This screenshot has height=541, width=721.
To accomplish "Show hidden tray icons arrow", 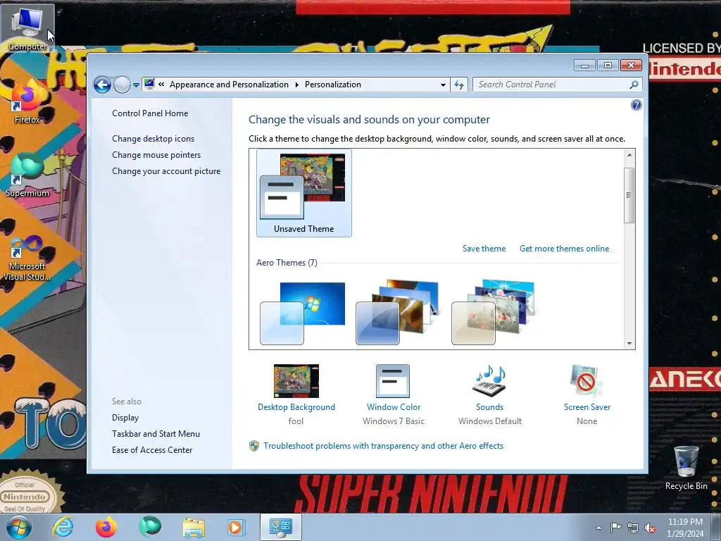I will click(x=598, y=528).
